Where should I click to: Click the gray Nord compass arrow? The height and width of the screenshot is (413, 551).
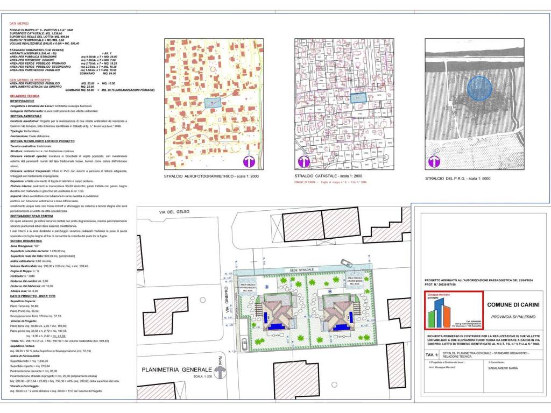pos(220,371)
